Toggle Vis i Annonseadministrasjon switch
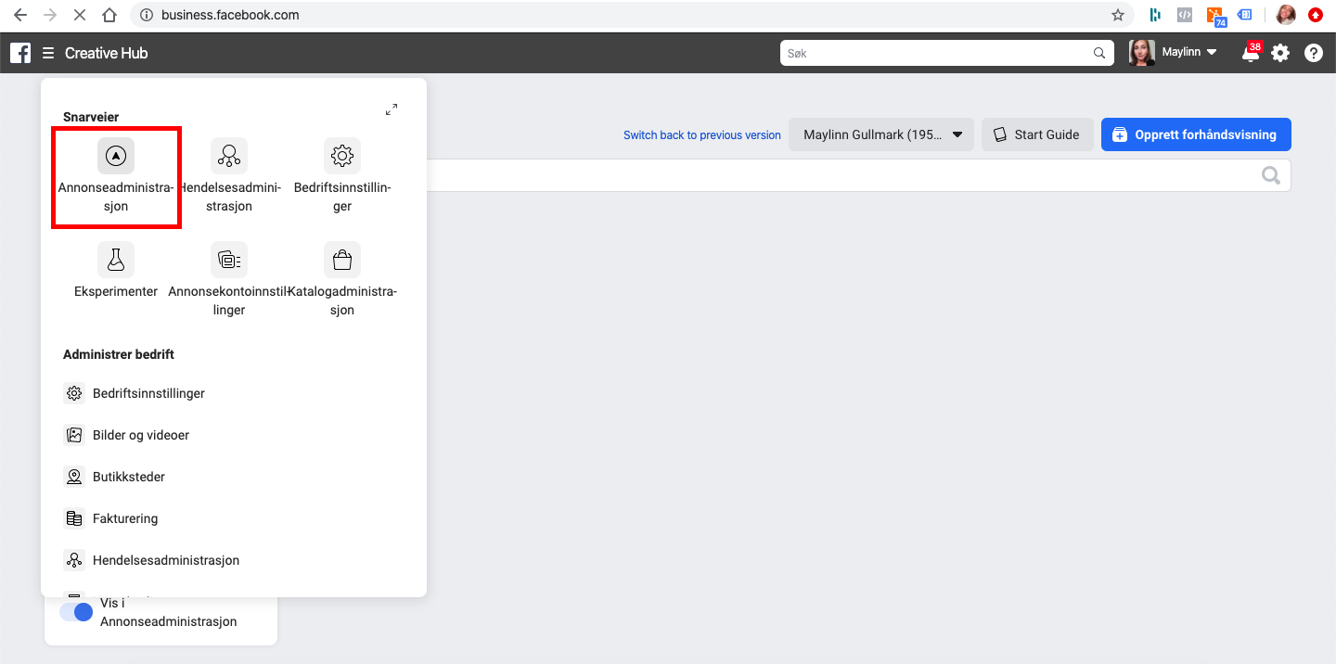1336x664 pixels. point(76,612)
